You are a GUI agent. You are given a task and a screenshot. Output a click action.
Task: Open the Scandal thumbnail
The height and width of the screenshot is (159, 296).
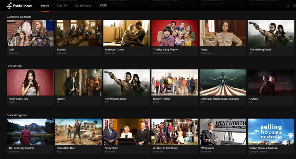tap(78, 33)
